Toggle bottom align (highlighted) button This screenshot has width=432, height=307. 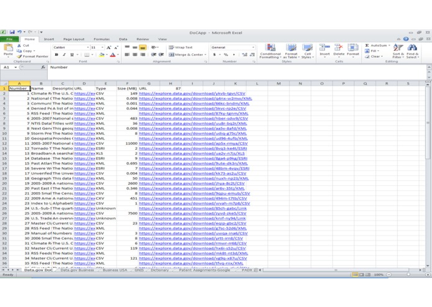click(142, 48)
